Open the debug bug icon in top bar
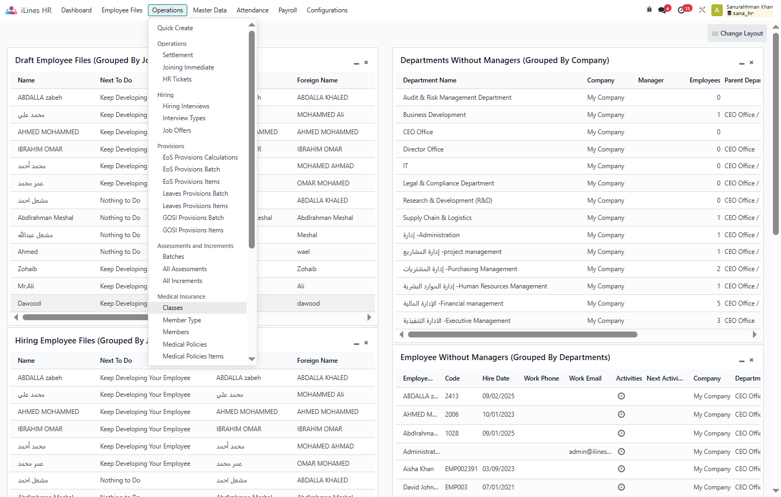The height and width of the screenshot is (497, 781). [649, 10]
